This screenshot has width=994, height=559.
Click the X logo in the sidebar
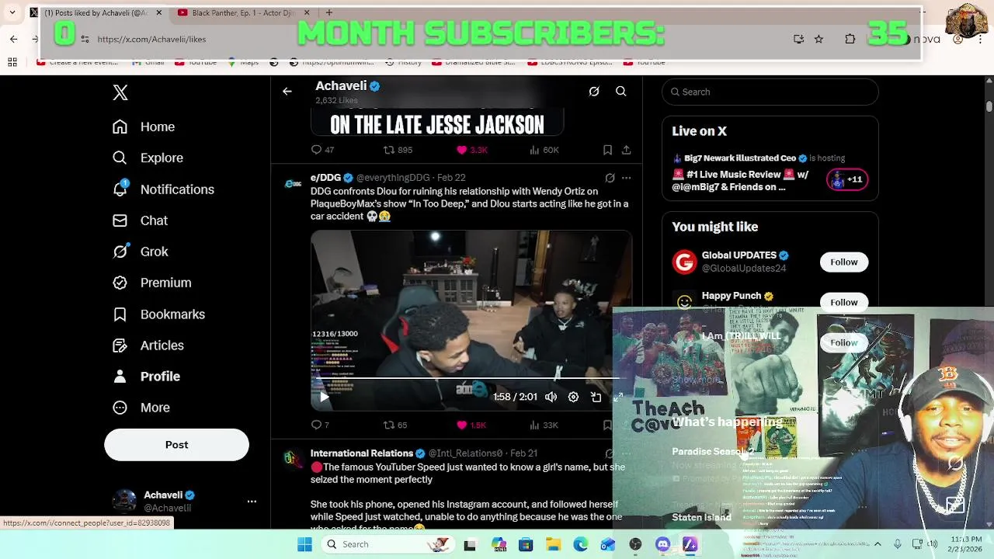[120, 92]
